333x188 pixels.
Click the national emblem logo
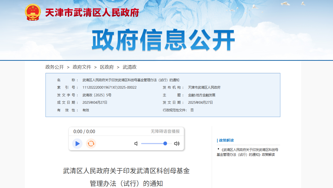tap(33, 12)
